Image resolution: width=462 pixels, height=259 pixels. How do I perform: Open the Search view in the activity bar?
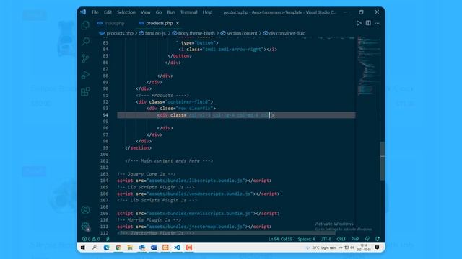(x=85, y=42)
